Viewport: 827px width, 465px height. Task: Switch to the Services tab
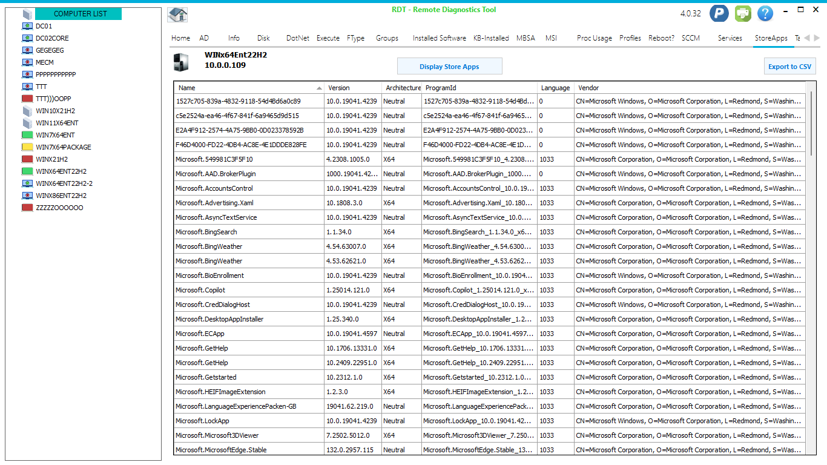[x=730, y=38]
